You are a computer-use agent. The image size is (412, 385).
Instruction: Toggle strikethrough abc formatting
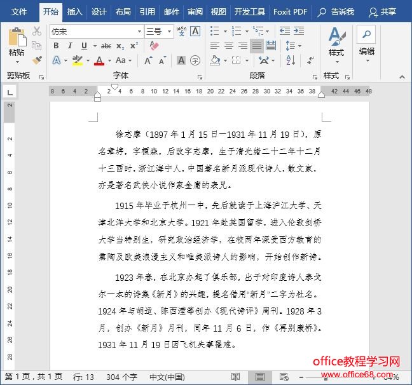[x=106, y=46]
